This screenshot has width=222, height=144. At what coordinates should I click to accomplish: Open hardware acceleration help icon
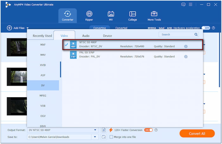pos(213,28)
